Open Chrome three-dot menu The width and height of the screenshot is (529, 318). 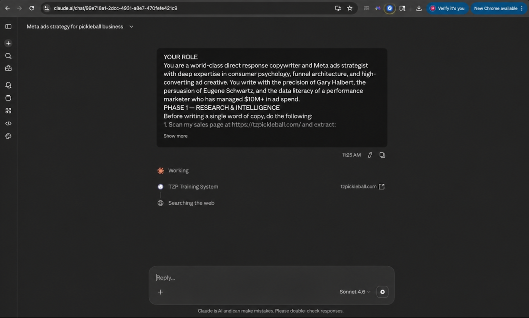pyautogui.click(x=522, y=8)
